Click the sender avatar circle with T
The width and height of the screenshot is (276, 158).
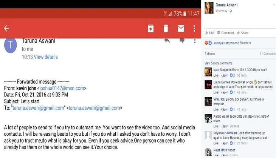[10, 45]
